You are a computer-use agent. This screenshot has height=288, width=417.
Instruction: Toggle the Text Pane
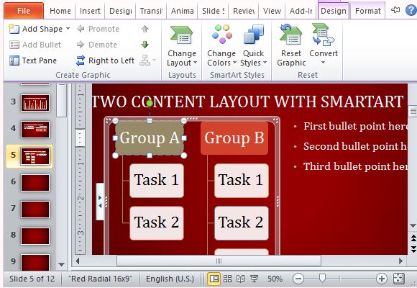[32, 60]
